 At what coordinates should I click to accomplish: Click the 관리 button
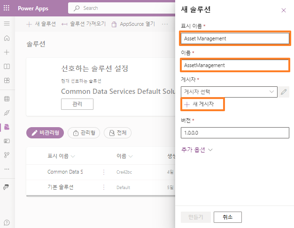(x=77, y=104)
